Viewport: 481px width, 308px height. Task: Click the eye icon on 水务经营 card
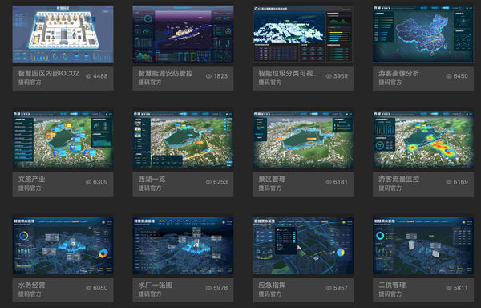point(88,288)
